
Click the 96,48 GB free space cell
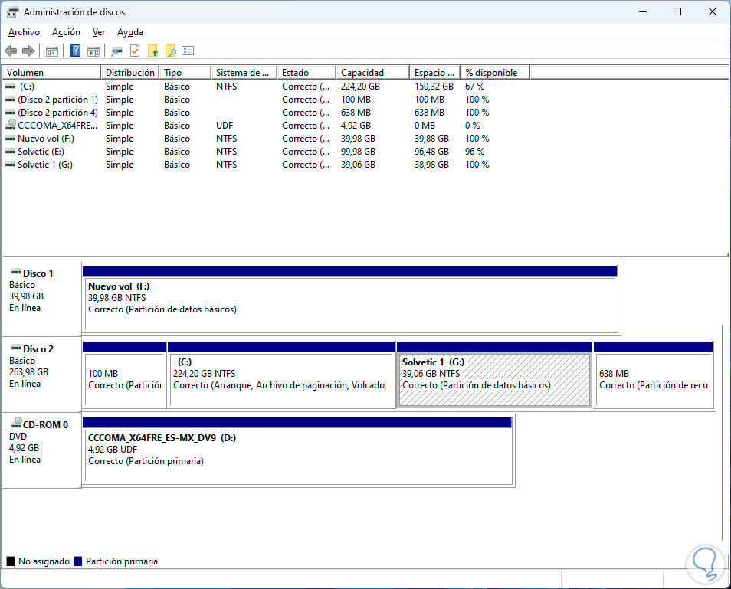click(x=431, y=152)
